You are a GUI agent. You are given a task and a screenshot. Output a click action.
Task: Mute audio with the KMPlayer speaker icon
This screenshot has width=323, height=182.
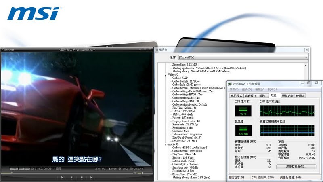coord(135,173)
